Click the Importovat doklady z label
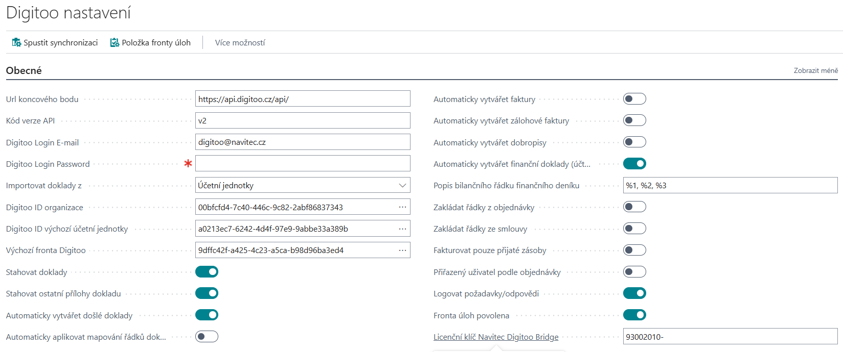The height and width of the screenshot is (352, 843). [44, 185]
